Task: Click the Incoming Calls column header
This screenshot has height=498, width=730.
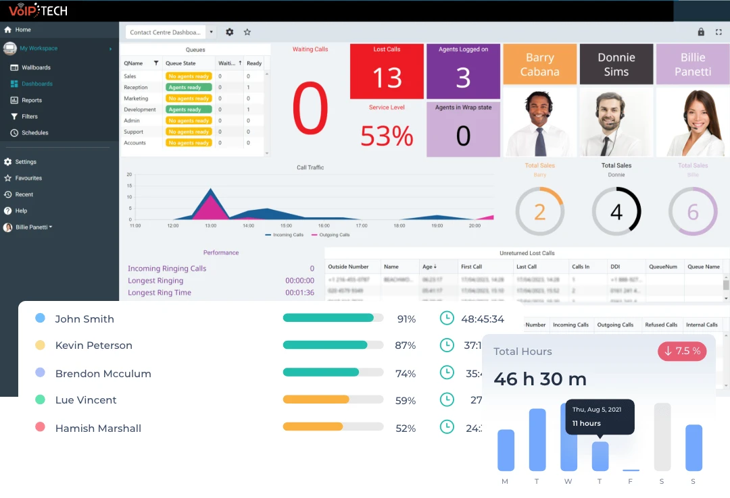Action: (x=570, y=325)
